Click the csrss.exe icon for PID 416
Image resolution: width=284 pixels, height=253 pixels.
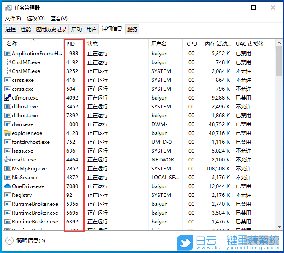coord(8,80)
